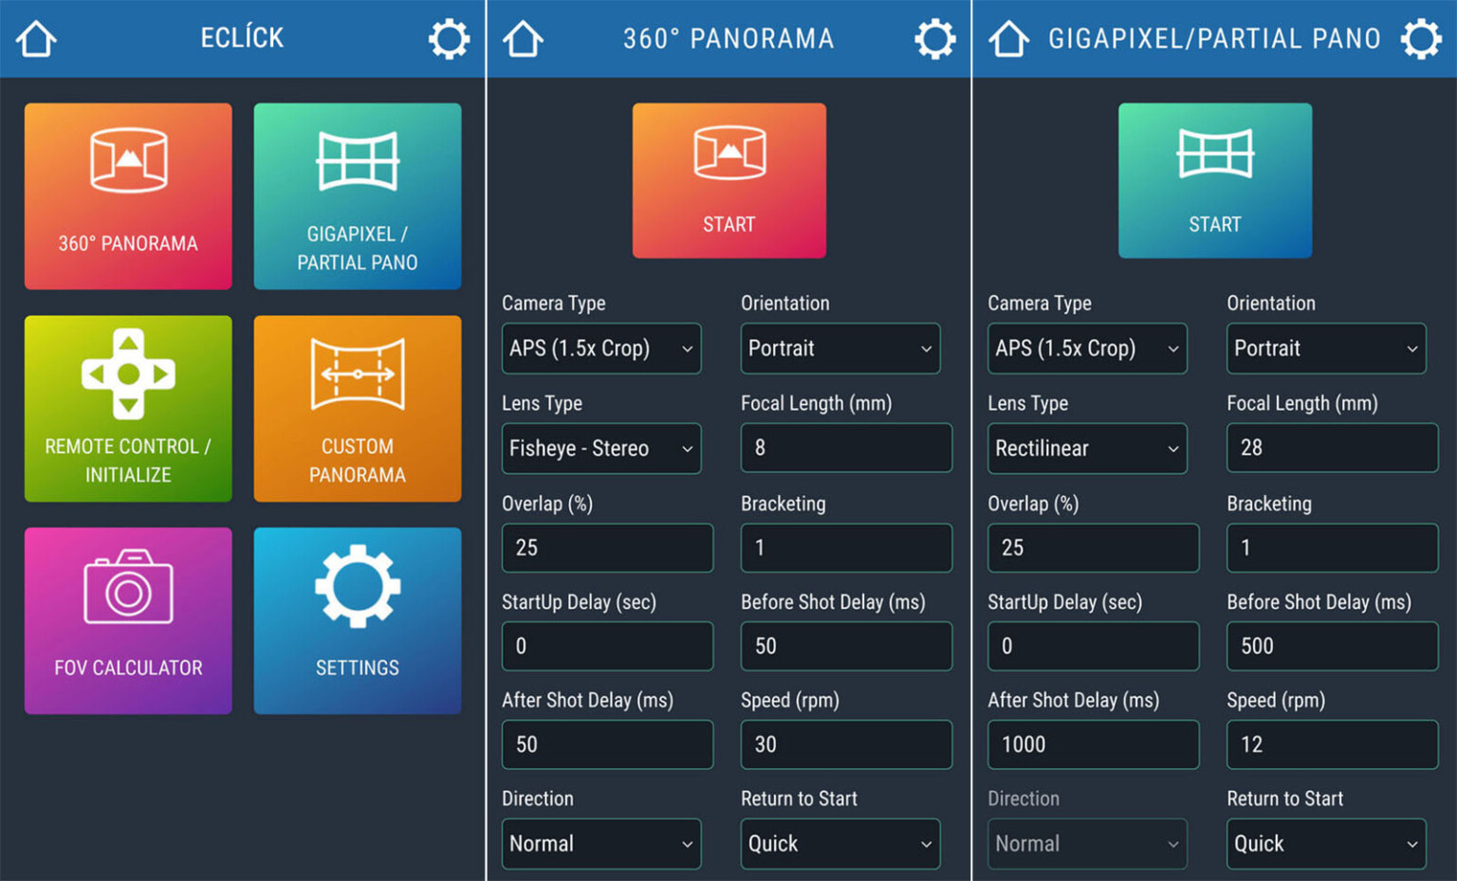Open the large Settings tile
The image size is (1457, 881).
coord(358,620)
